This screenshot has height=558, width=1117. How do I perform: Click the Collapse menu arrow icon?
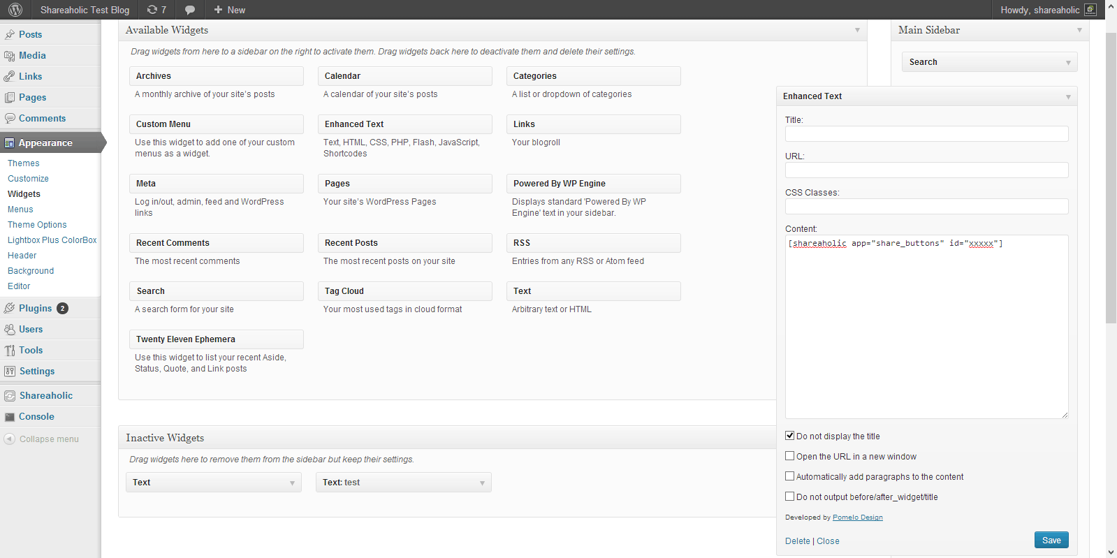(10, 439)
